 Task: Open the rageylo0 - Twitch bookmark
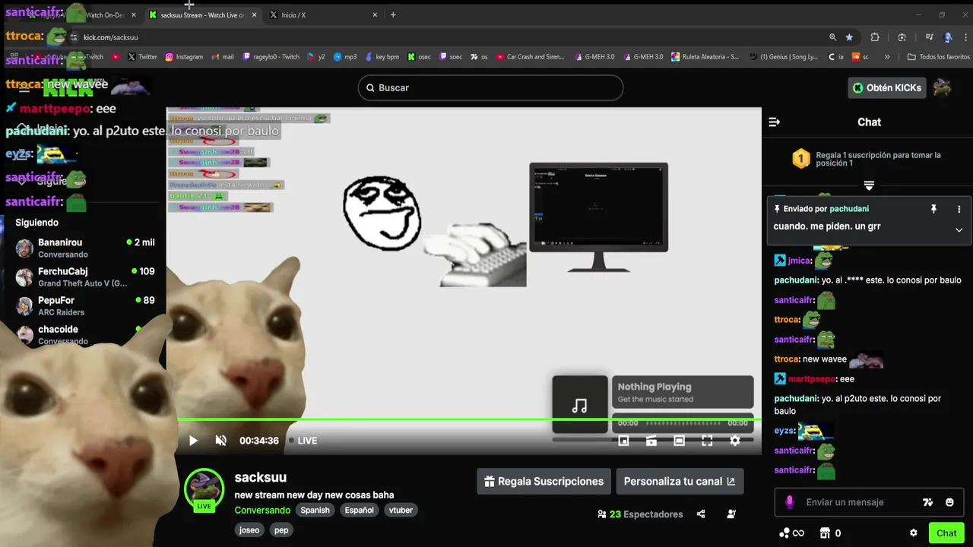271,57
